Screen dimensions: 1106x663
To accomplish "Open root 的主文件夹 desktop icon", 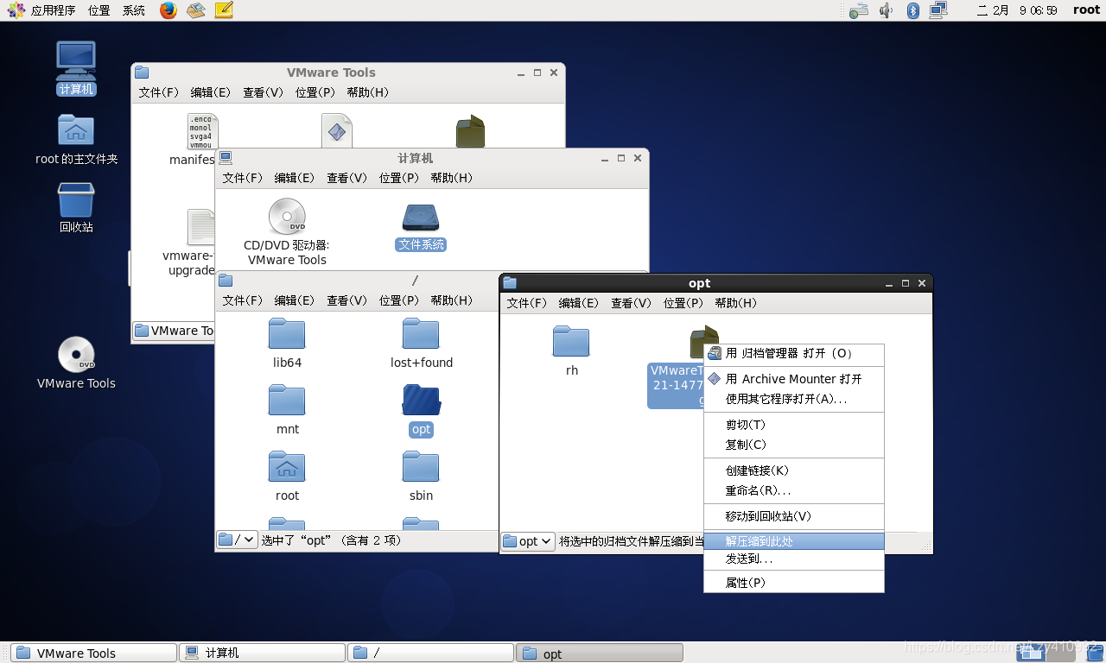I will click(76, 139).
